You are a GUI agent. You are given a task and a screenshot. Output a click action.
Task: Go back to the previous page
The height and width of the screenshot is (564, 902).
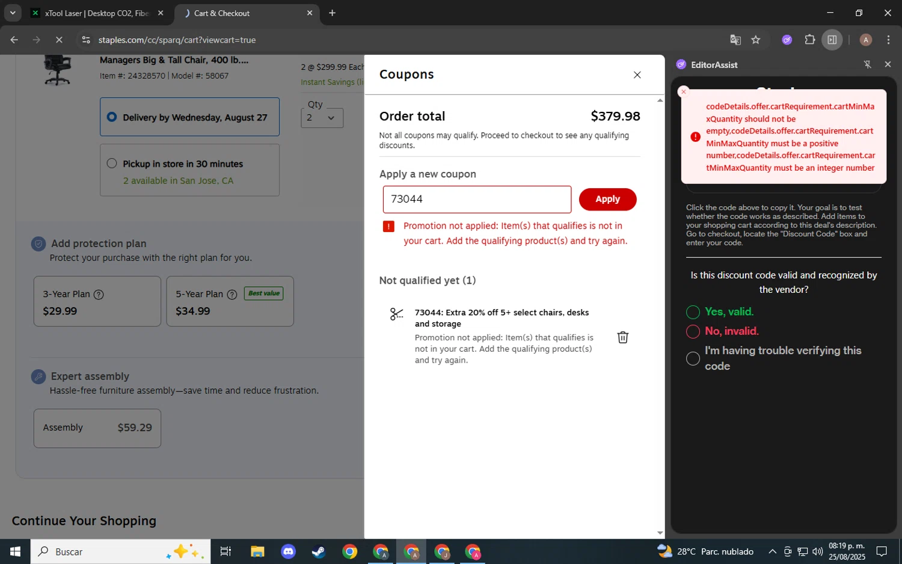coord(14,40)
